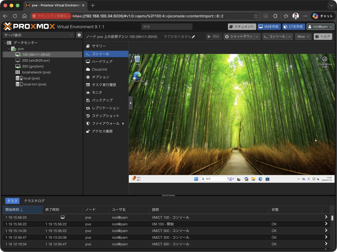Image resolution: width=337 pixels, height=252 pixels.
Task: Click the browser refresh icon
Action: pos(15,16)
